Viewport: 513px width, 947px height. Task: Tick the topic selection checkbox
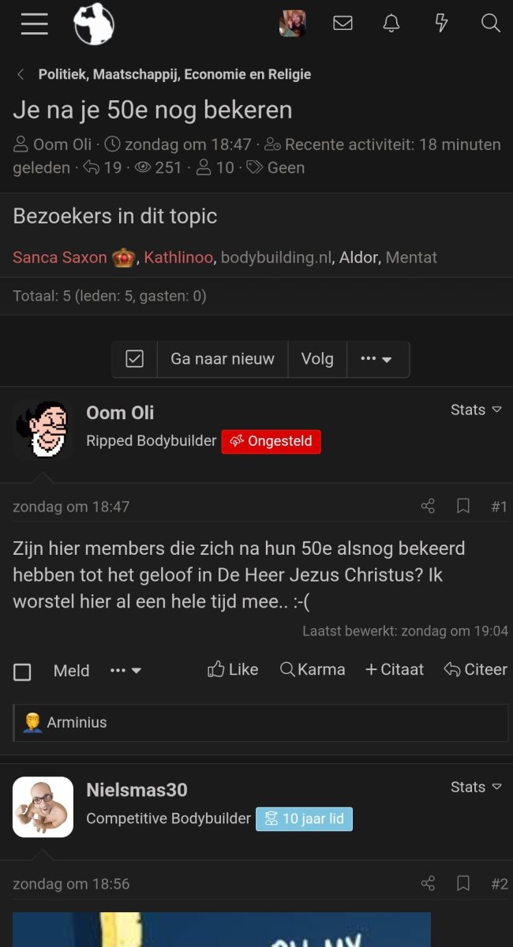click(134, 358)
